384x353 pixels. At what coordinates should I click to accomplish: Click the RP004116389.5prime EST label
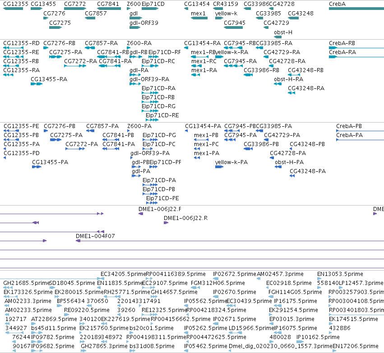tap(176, 274)
